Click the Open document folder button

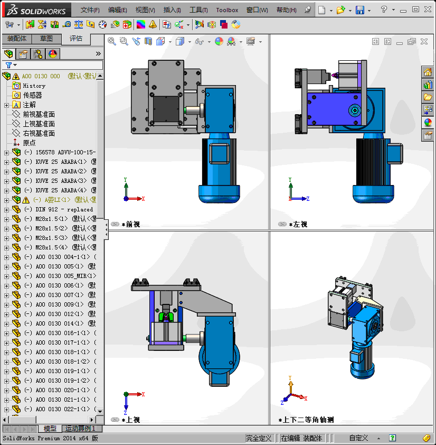click(x=341, y=10)
